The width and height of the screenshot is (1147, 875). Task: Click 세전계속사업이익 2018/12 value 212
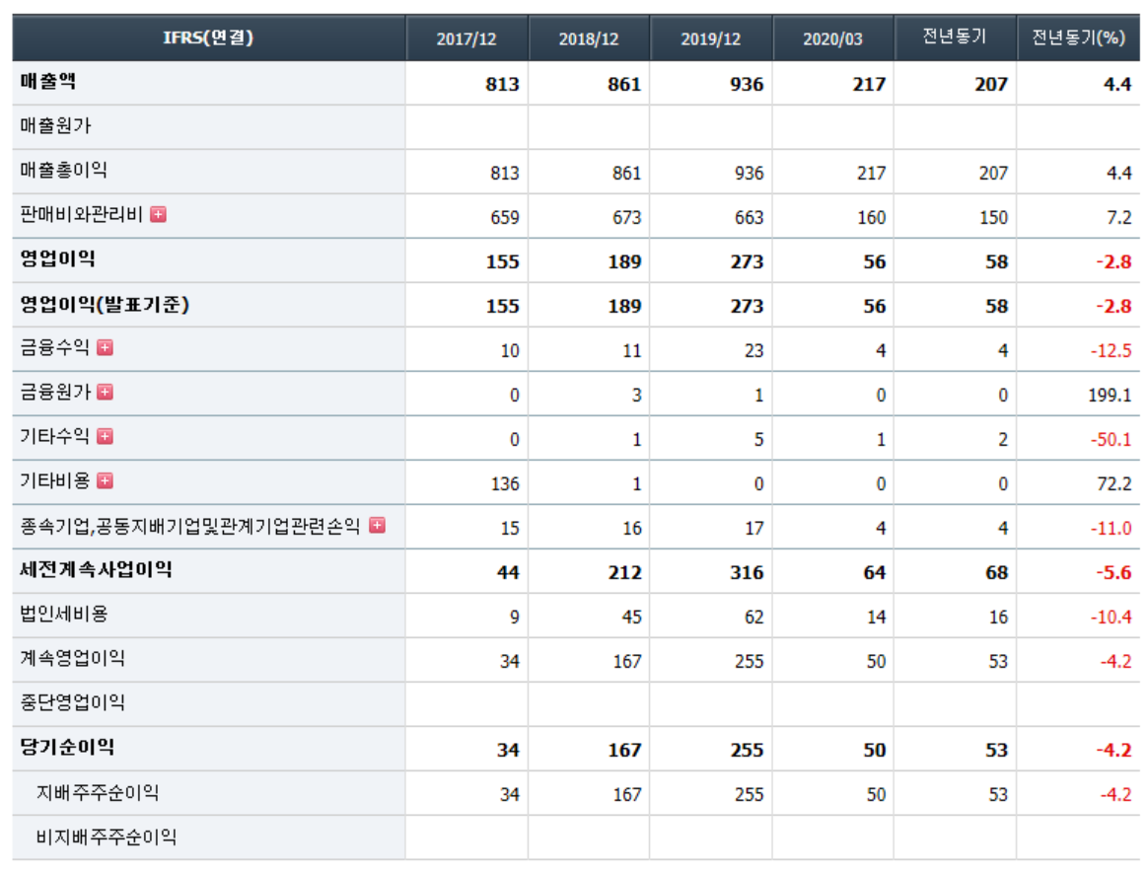tap(624, 572)
